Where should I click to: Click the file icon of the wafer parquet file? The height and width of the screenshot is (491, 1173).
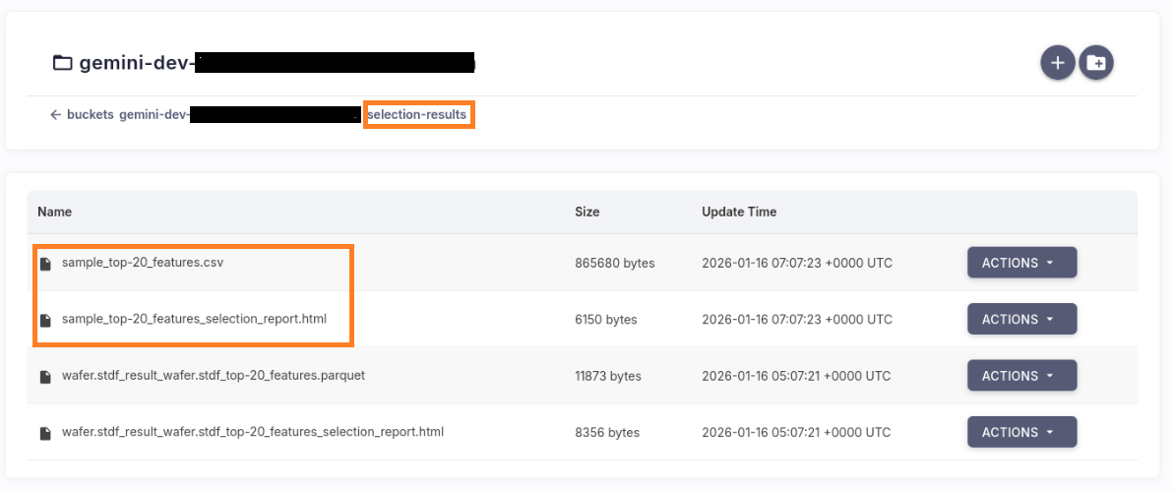45,376
